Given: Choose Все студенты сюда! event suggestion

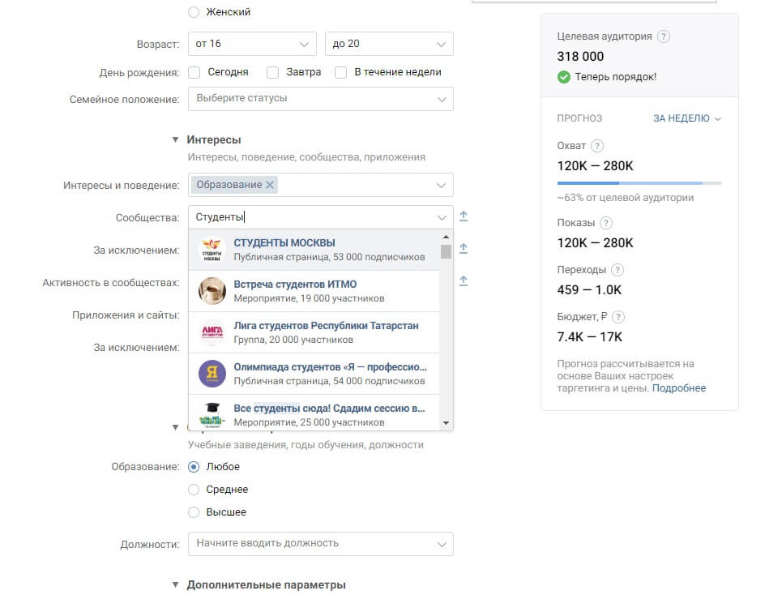Looking at the screenshot, I should pyautogui.click(x=314, y=413).
